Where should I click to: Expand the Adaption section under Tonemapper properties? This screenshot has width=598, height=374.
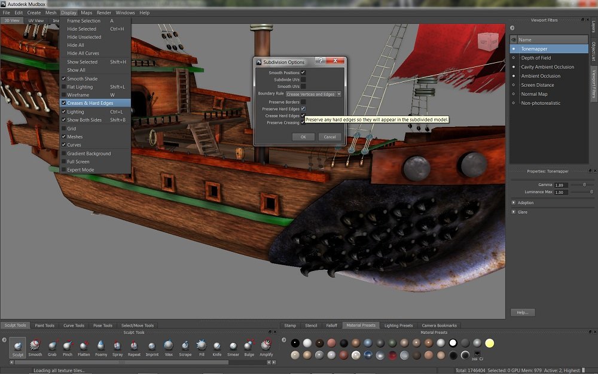click(515, 202)
